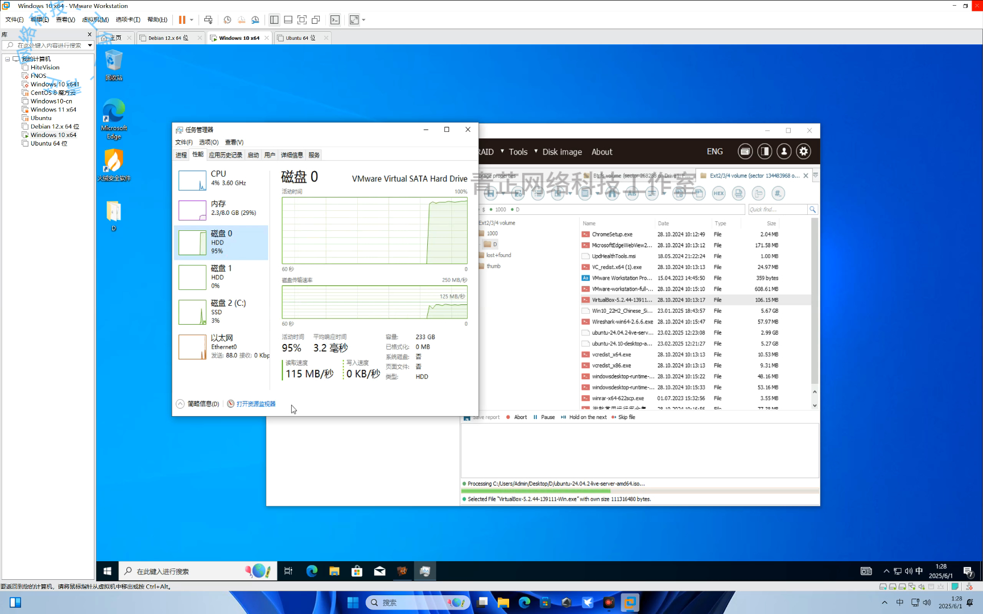The width and height of the screenshot is (983, 614).
Task: Open File Explorer on host Windows 11 taskbar
Action: [x=503, y=603]
